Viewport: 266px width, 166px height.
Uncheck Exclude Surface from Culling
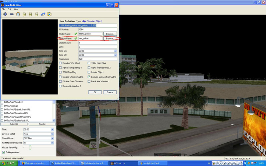click(x=89, y=77)
